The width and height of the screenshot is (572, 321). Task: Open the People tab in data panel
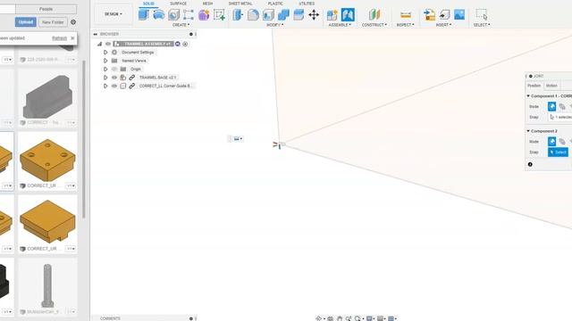(x=46, y=9)
